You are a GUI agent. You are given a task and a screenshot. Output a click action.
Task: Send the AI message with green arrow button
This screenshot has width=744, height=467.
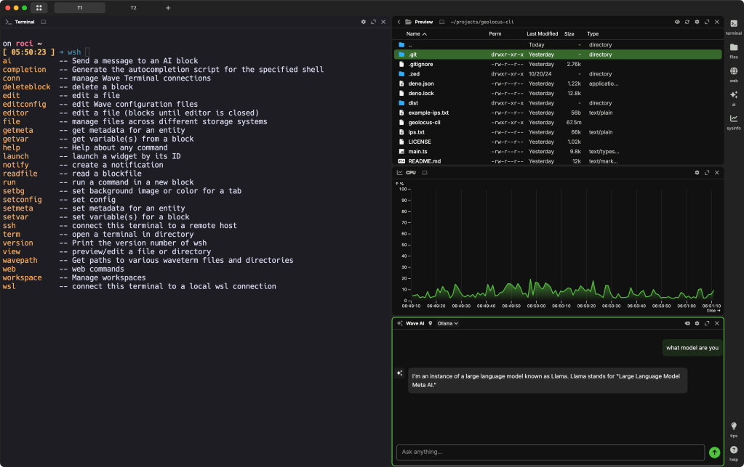click(x=714, y=452)
